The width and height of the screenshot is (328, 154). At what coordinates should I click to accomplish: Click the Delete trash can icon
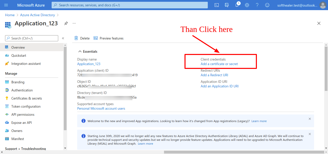(76, 38)
